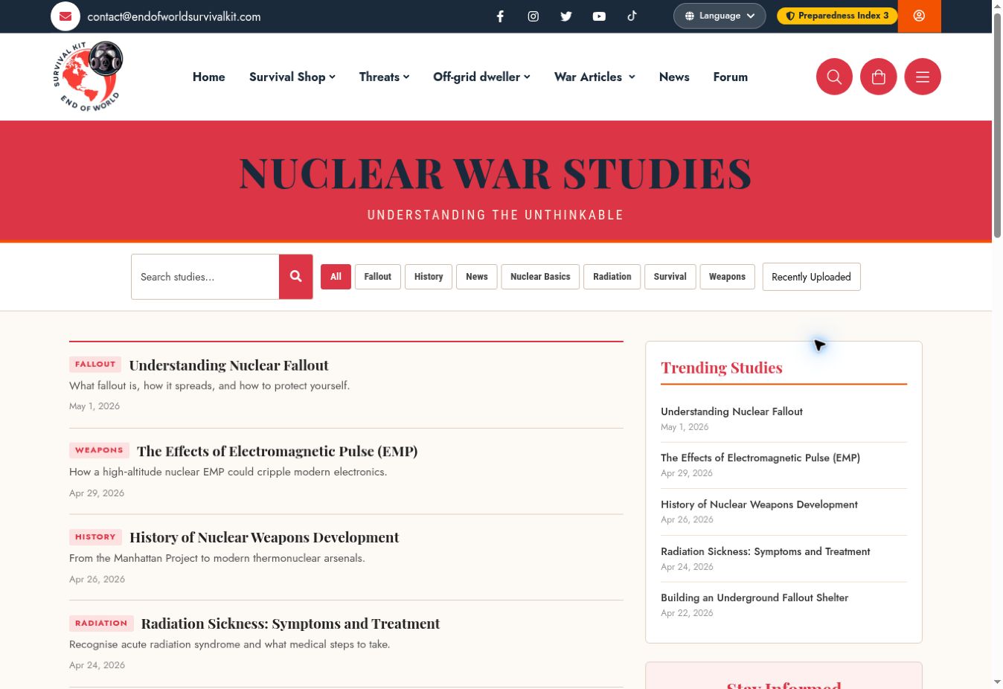
Task: Expand the Off-grid dweller menu
Action: pos(481,77)
